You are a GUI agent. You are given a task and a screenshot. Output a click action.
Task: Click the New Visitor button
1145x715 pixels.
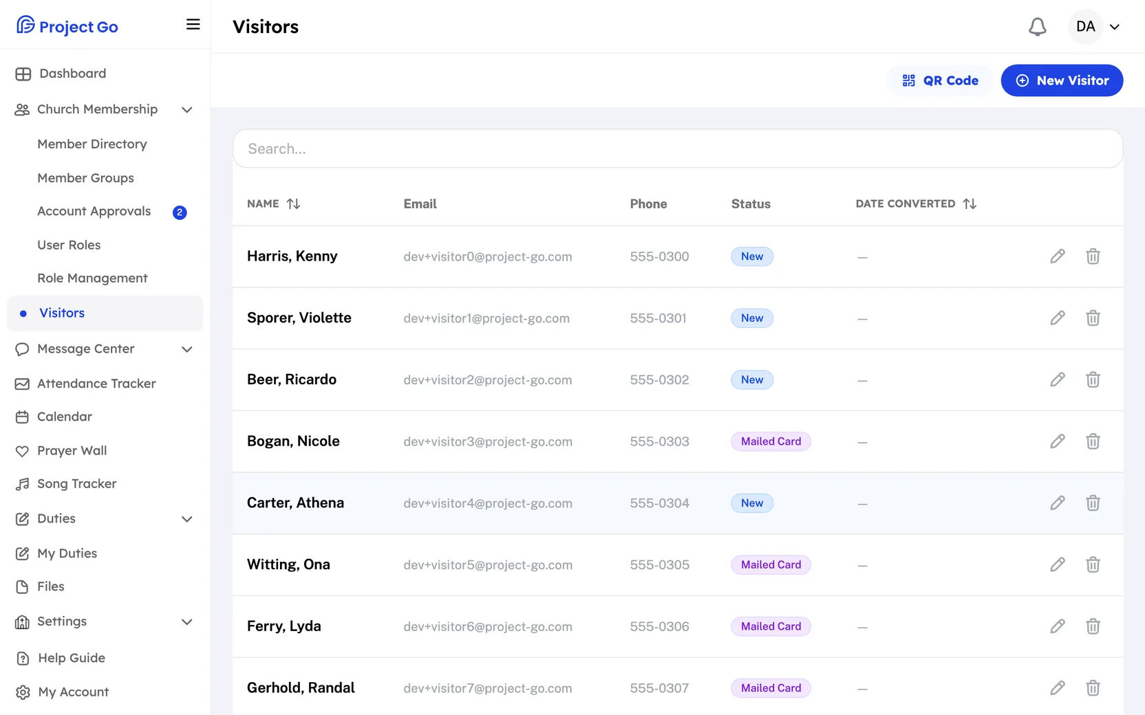[x=1062, y=80]
